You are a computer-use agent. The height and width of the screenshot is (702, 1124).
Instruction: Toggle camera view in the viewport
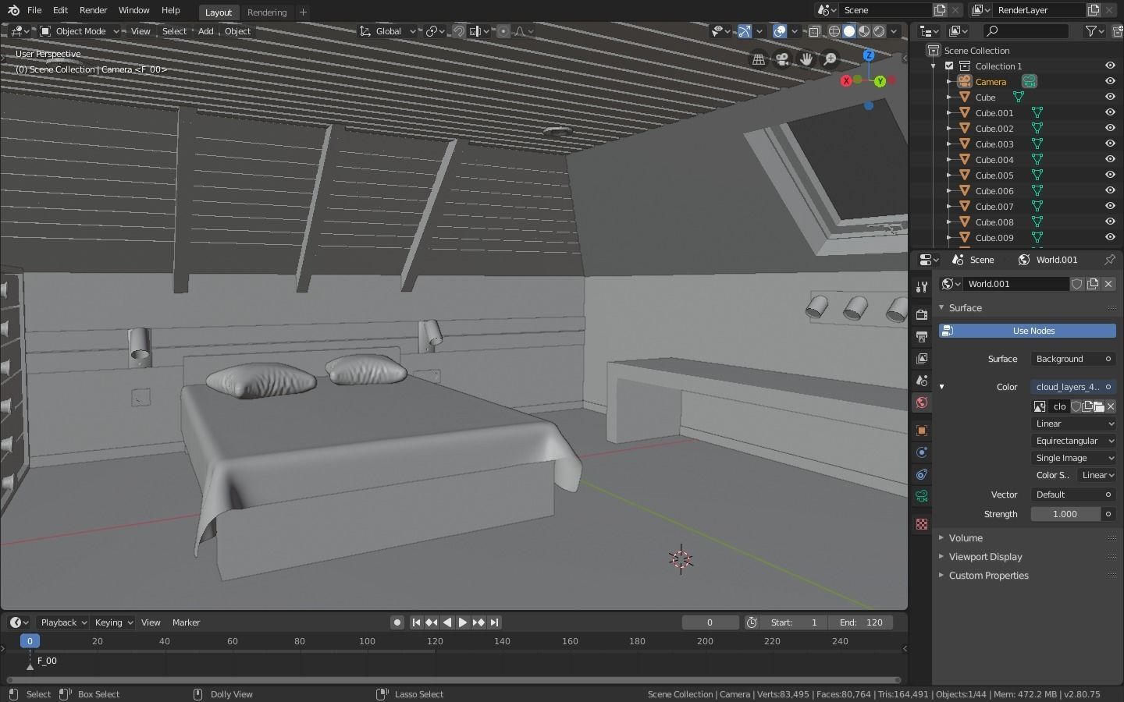point(782,59)
